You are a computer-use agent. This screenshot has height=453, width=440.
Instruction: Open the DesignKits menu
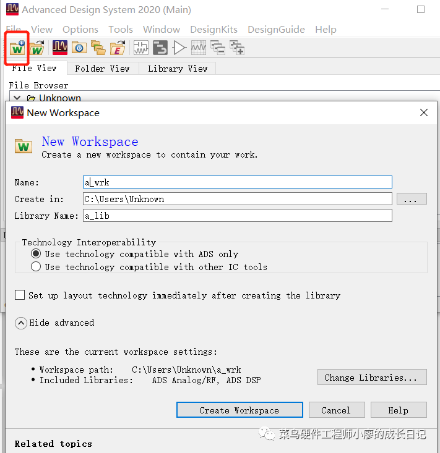[x=214, y=29]
